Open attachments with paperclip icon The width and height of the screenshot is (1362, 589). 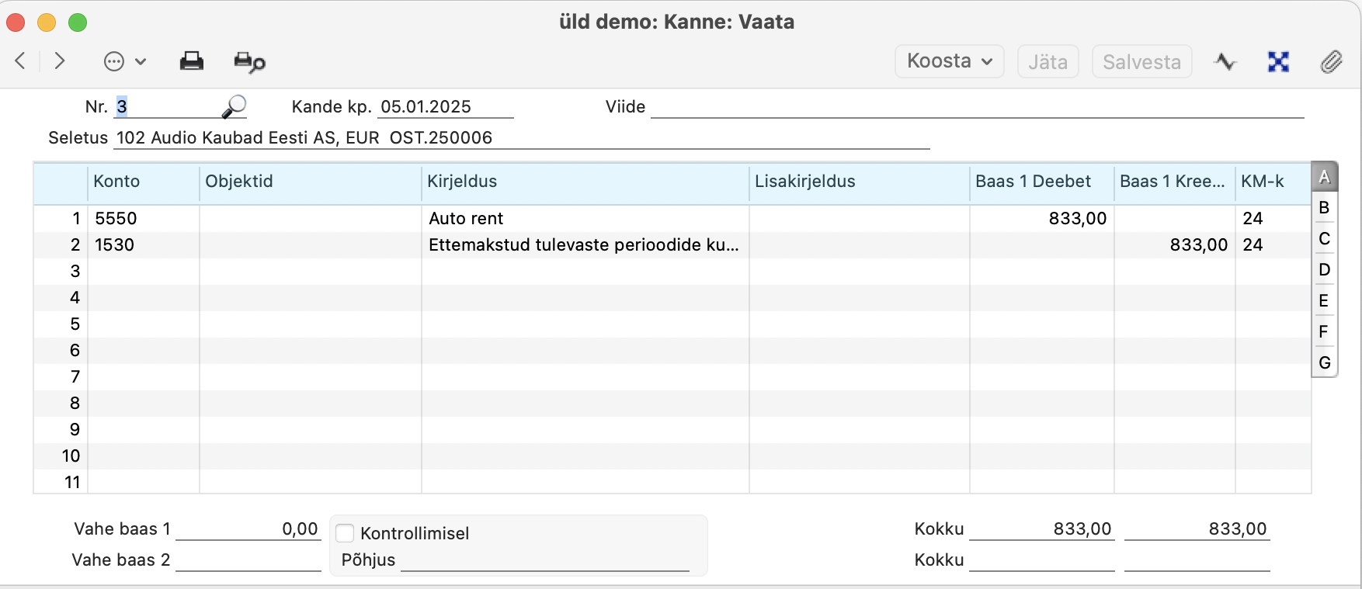tap(1331, 61)
